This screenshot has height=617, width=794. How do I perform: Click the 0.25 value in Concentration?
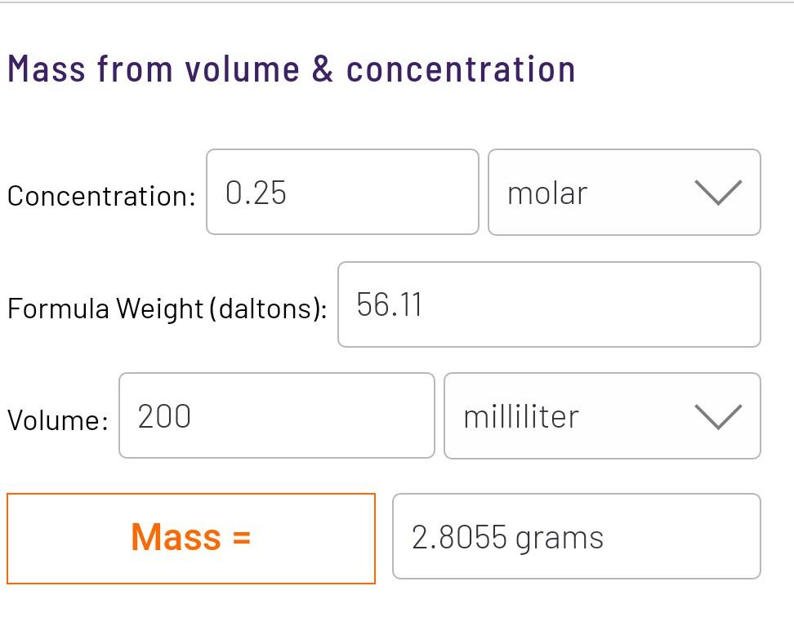point(256,193)
